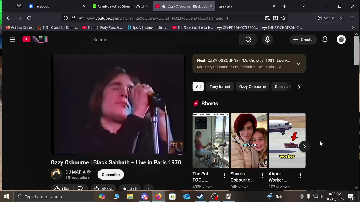Bookmark this page with the star
The image size is (360, 202).
click(x=283, y=18)
